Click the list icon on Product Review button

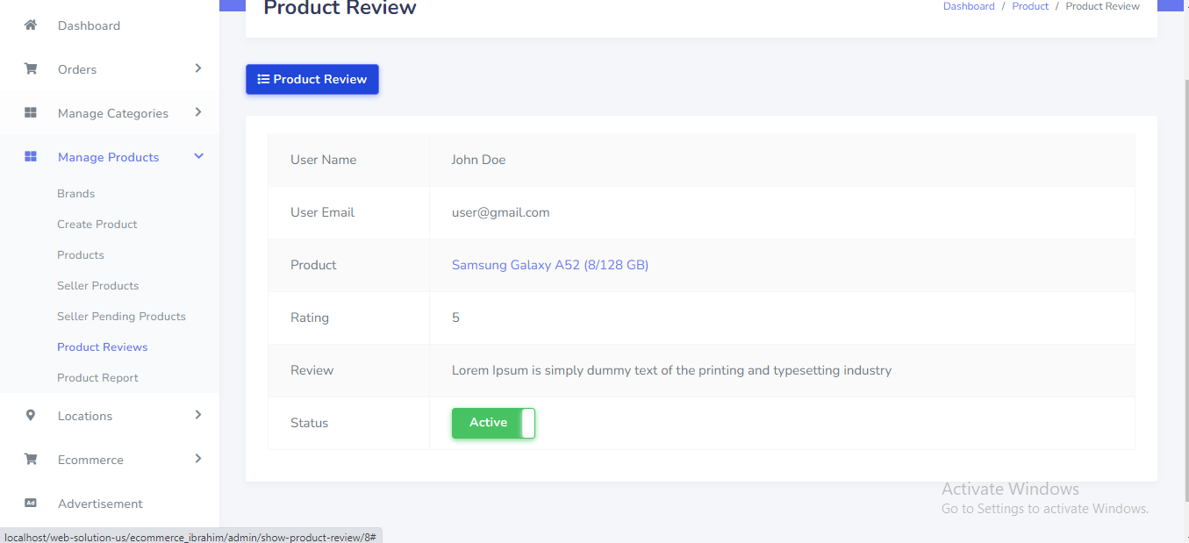263,79
